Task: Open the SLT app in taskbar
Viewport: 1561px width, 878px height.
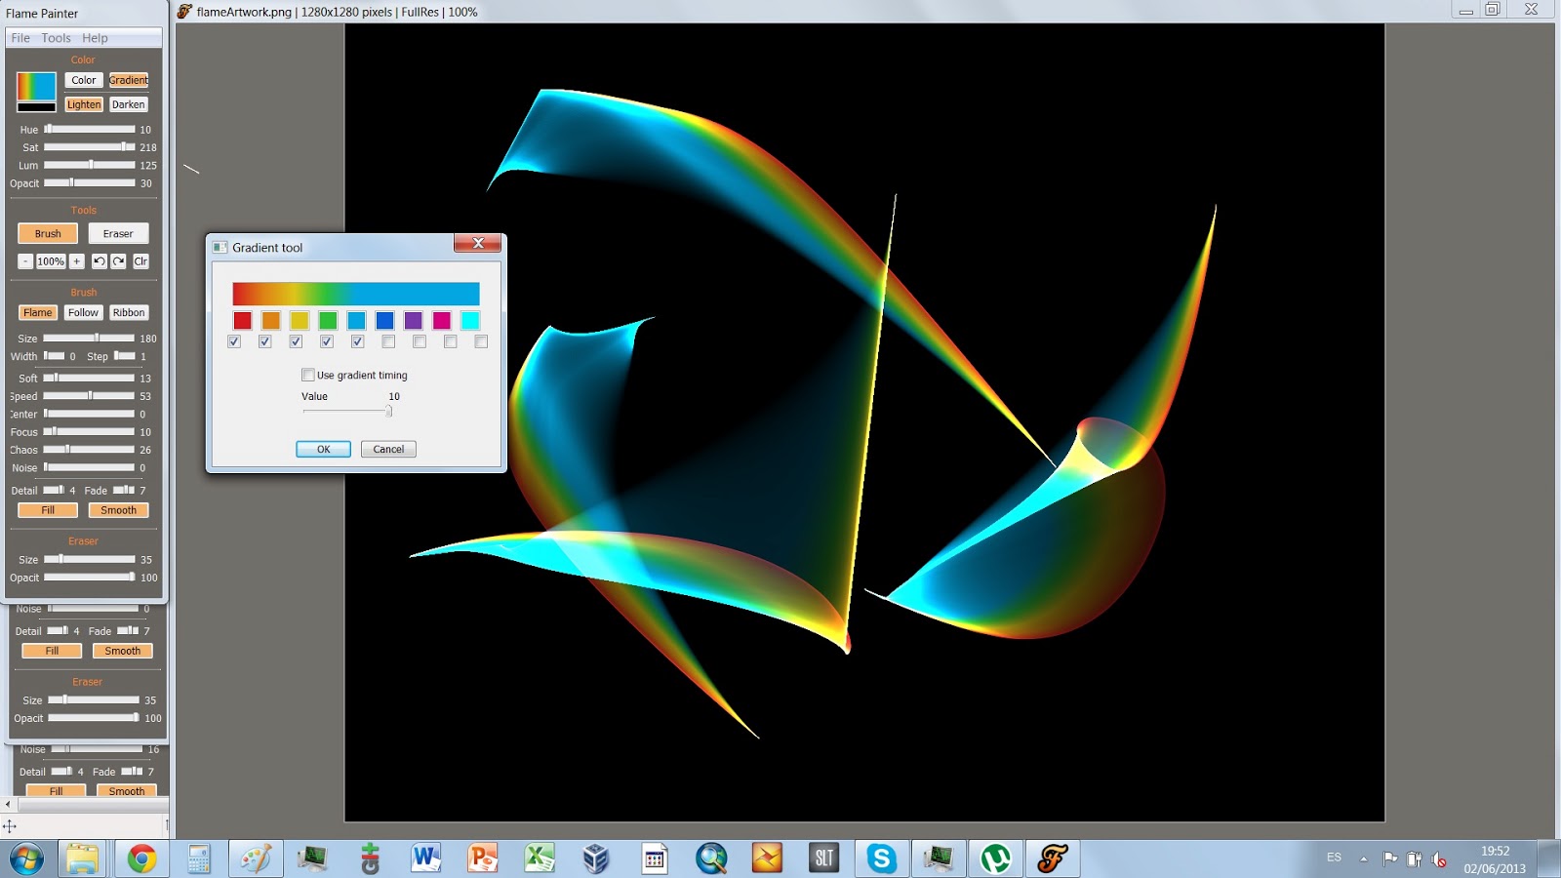Action: click(x=823, y=858)
